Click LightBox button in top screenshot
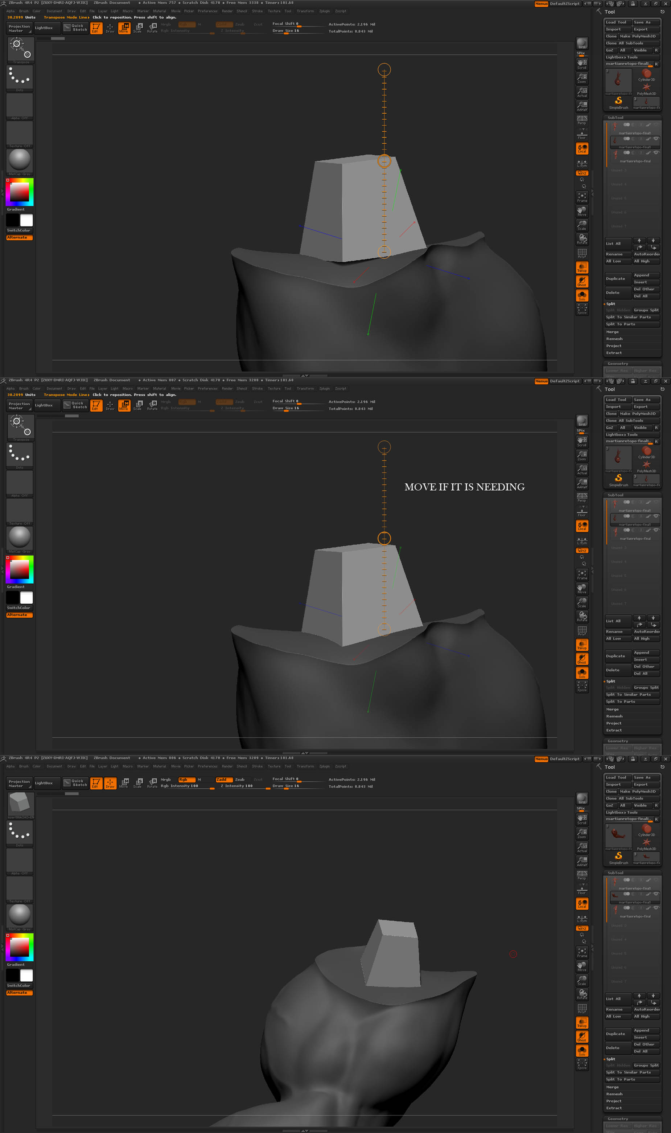 (47, 28)
